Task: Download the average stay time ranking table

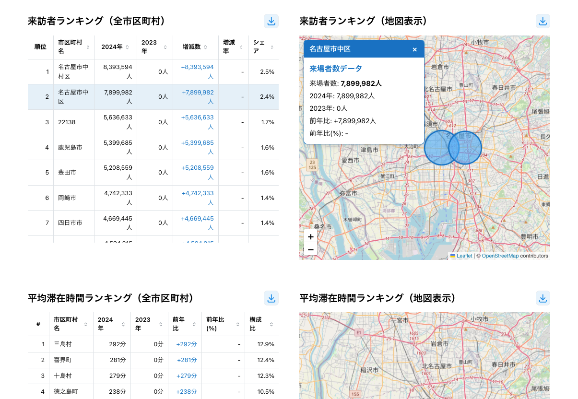Action: 271,298
